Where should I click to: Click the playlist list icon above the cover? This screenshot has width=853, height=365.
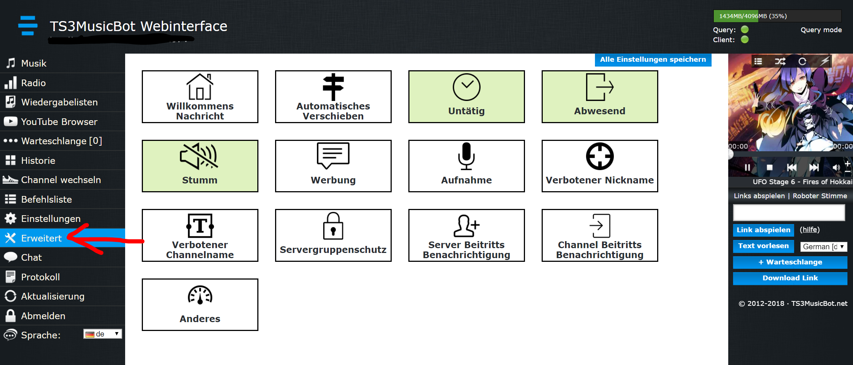[758, 61]
